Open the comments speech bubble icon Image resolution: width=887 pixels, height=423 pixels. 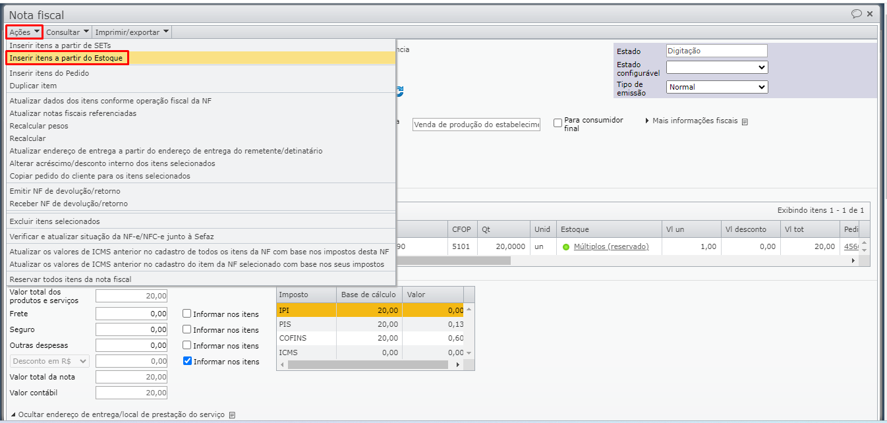click(x=857, y=13)
